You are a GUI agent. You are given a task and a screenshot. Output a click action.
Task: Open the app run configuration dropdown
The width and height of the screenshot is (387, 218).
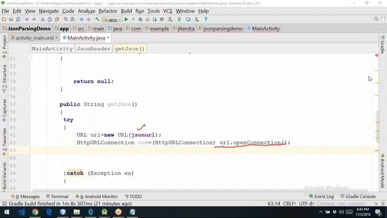click(x=112, y=19)
